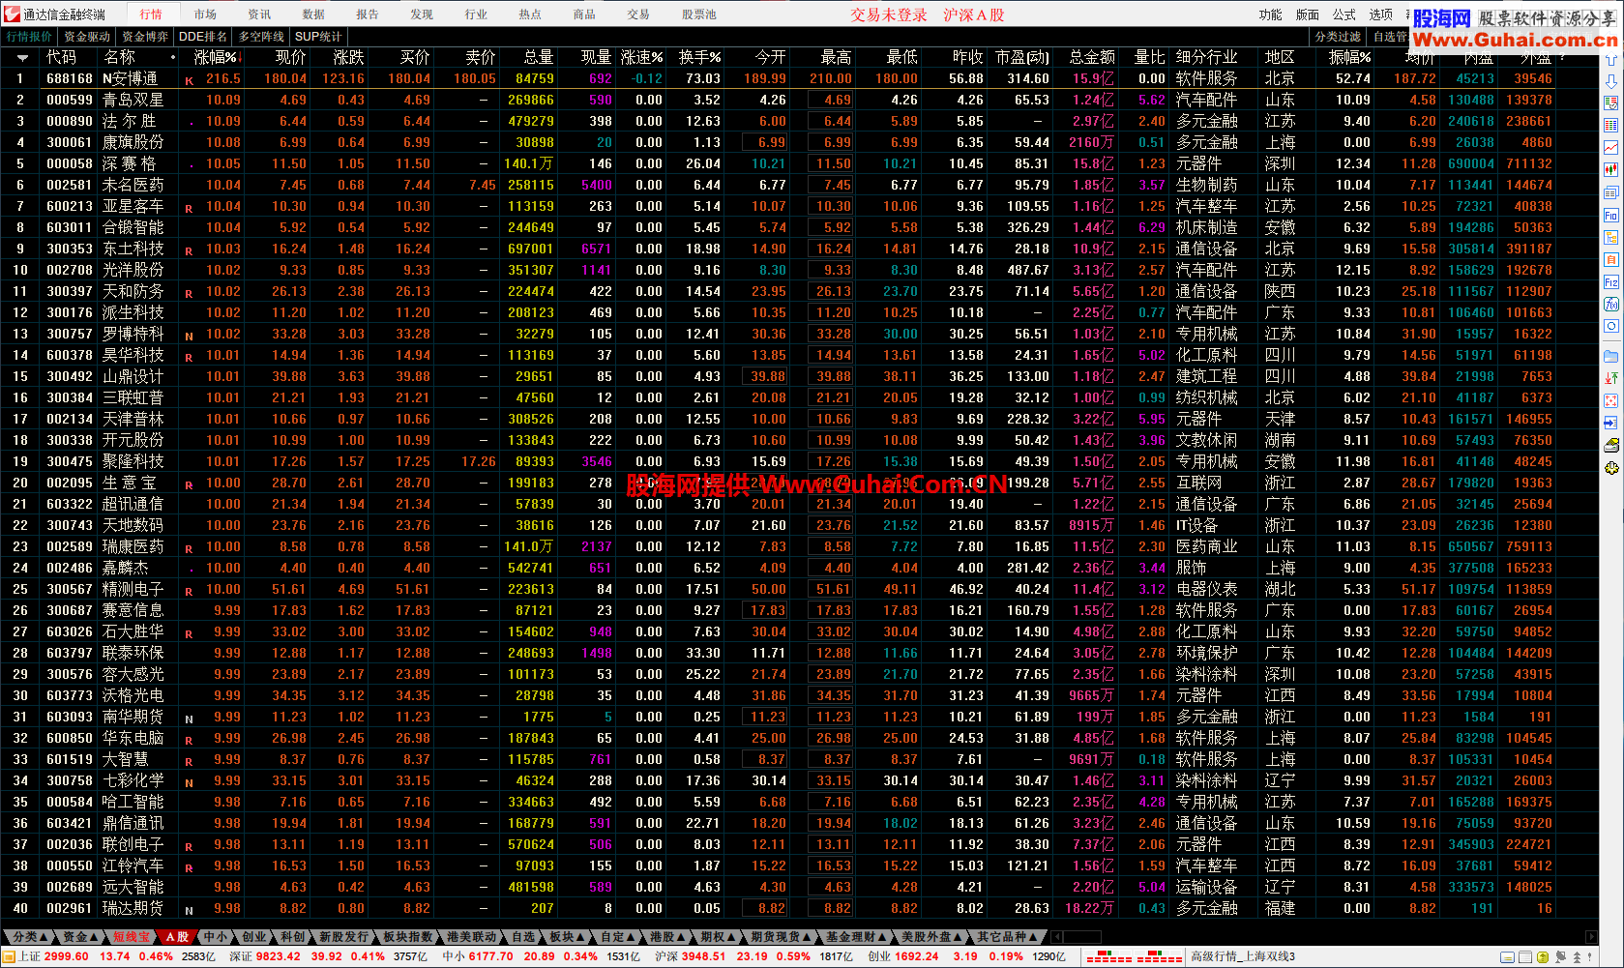Switch to the SUP统计 sub-tab
The image size is (1624, 968).
[x=318, y=37]
